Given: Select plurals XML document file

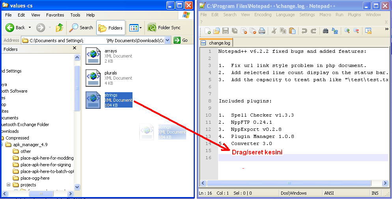Looking at the screenshot, I should (x=109, y=78).
